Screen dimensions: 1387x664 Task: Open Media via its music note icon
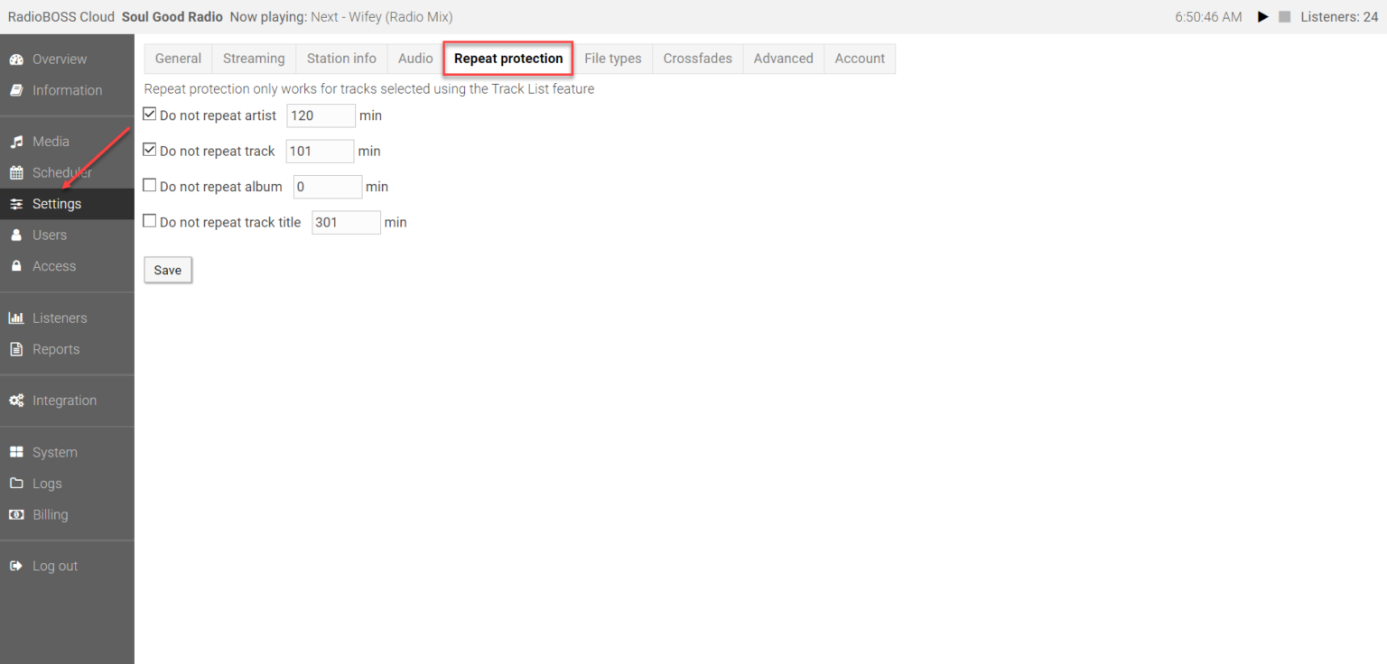pos(16,142)
